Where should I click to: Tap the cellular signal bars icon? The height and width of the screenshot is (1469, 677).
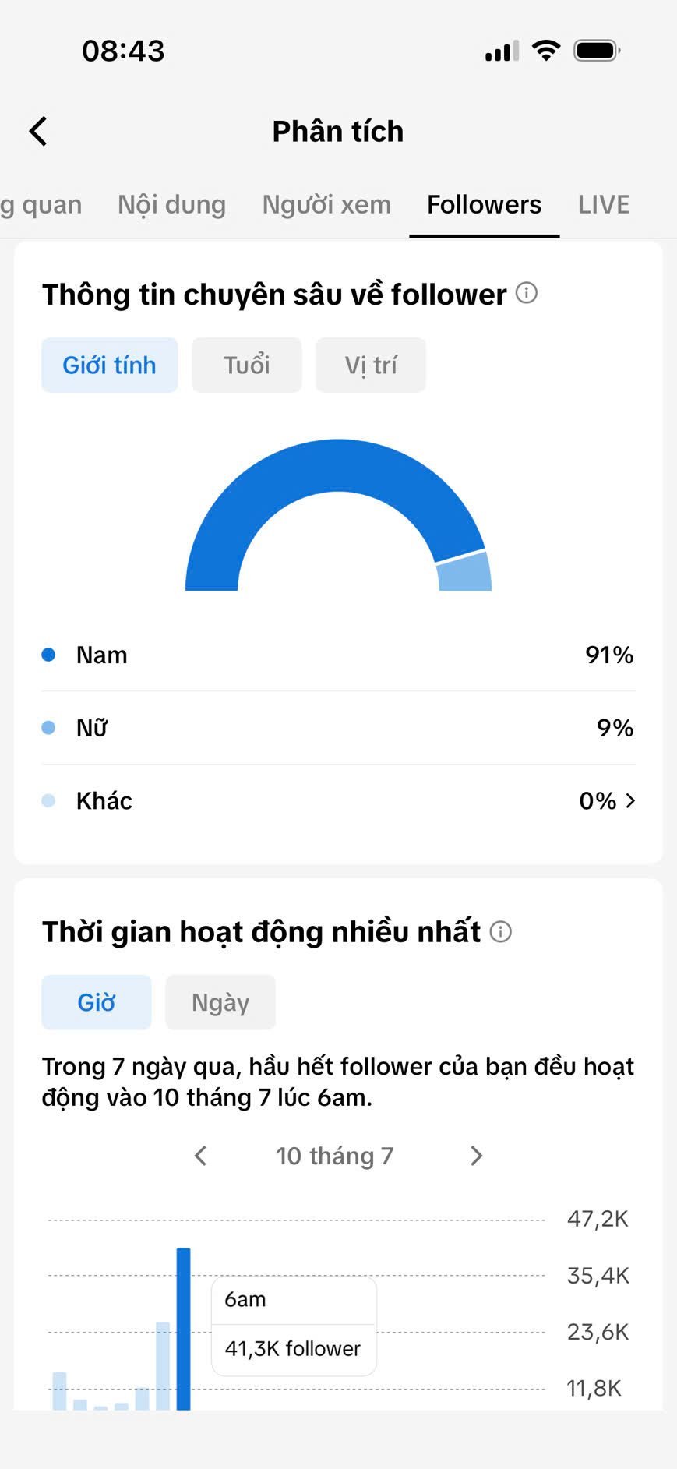(502, 51)
